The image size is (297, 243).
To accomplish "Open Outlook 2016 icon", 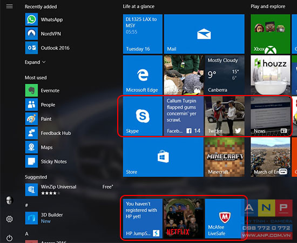I will pyautogui.click(x=31, y=48).
